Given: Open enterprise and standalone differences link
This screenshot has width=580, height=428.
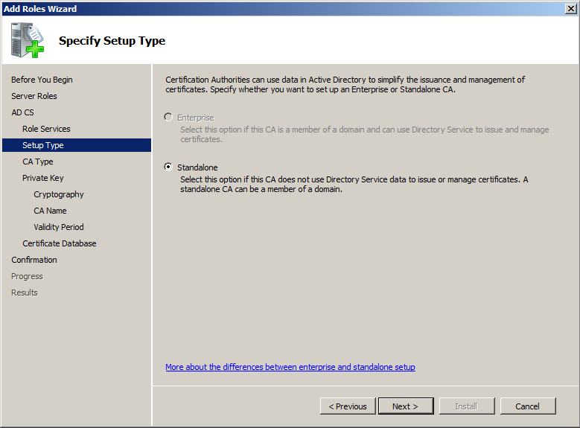Looking at the screenshot, I should click(x=290, y=367).
